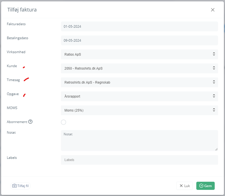Grab the Notat textarea resize handle

click(x=216, y=149)
